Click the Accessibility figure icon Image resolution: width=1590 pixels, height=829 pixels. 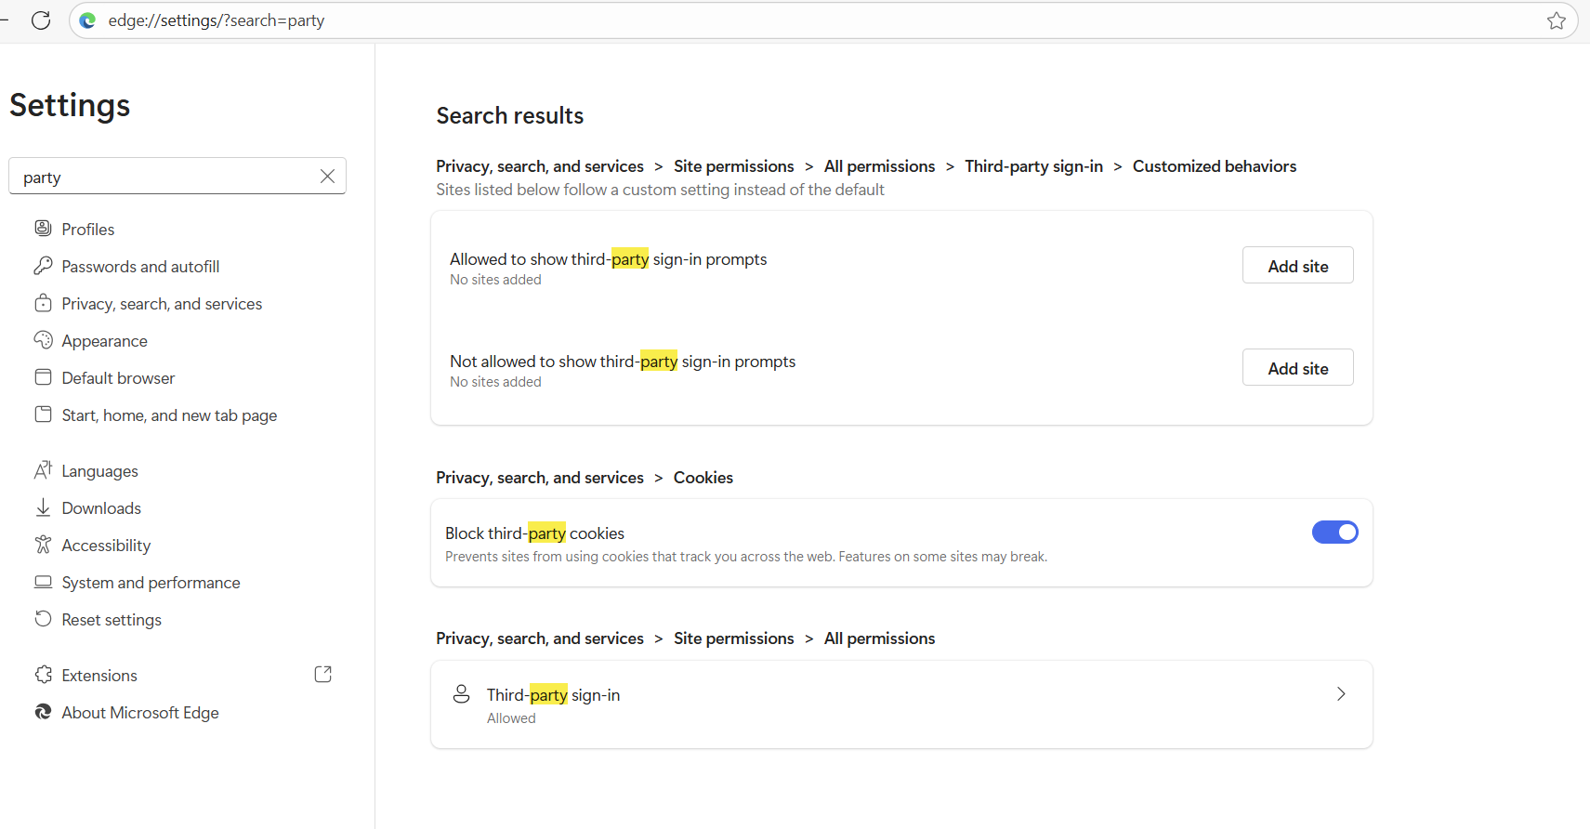click(x=43, y=546)
